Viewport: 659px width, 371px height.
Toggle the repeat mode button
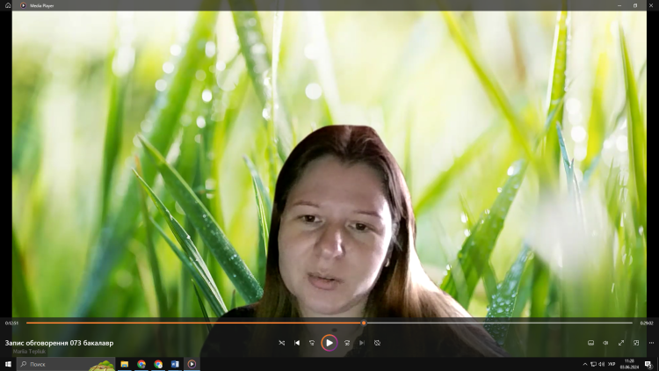[x=377, y=343]
